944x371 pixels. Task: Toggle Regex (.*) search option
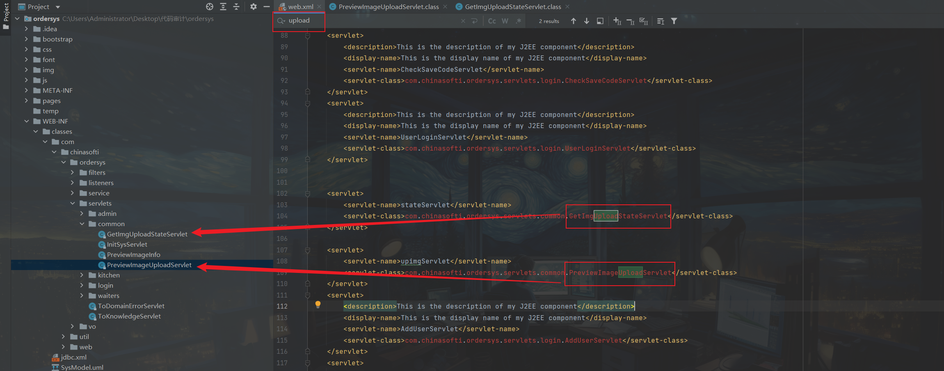(x=519, y=21)
